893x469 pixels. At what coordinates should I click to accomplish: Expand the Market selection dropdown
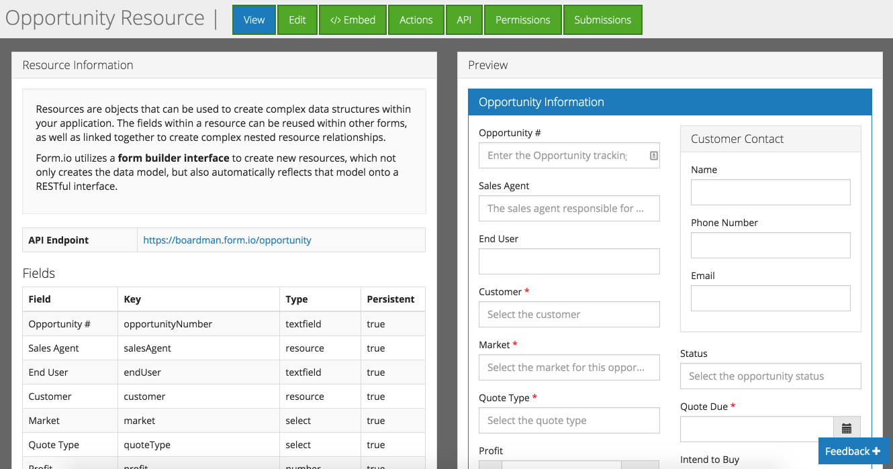coord(569,368)
